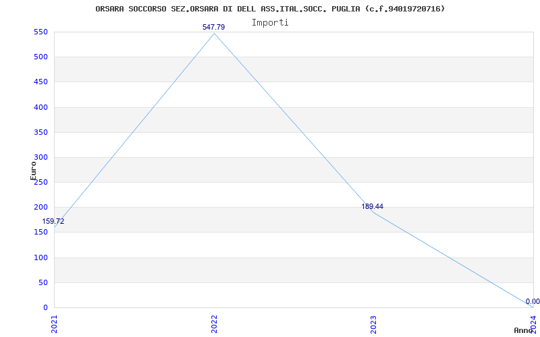The width and height of the screenshot is (540, 337).
Task: Click the 0.00 data point label
Action: click(533, 301)
